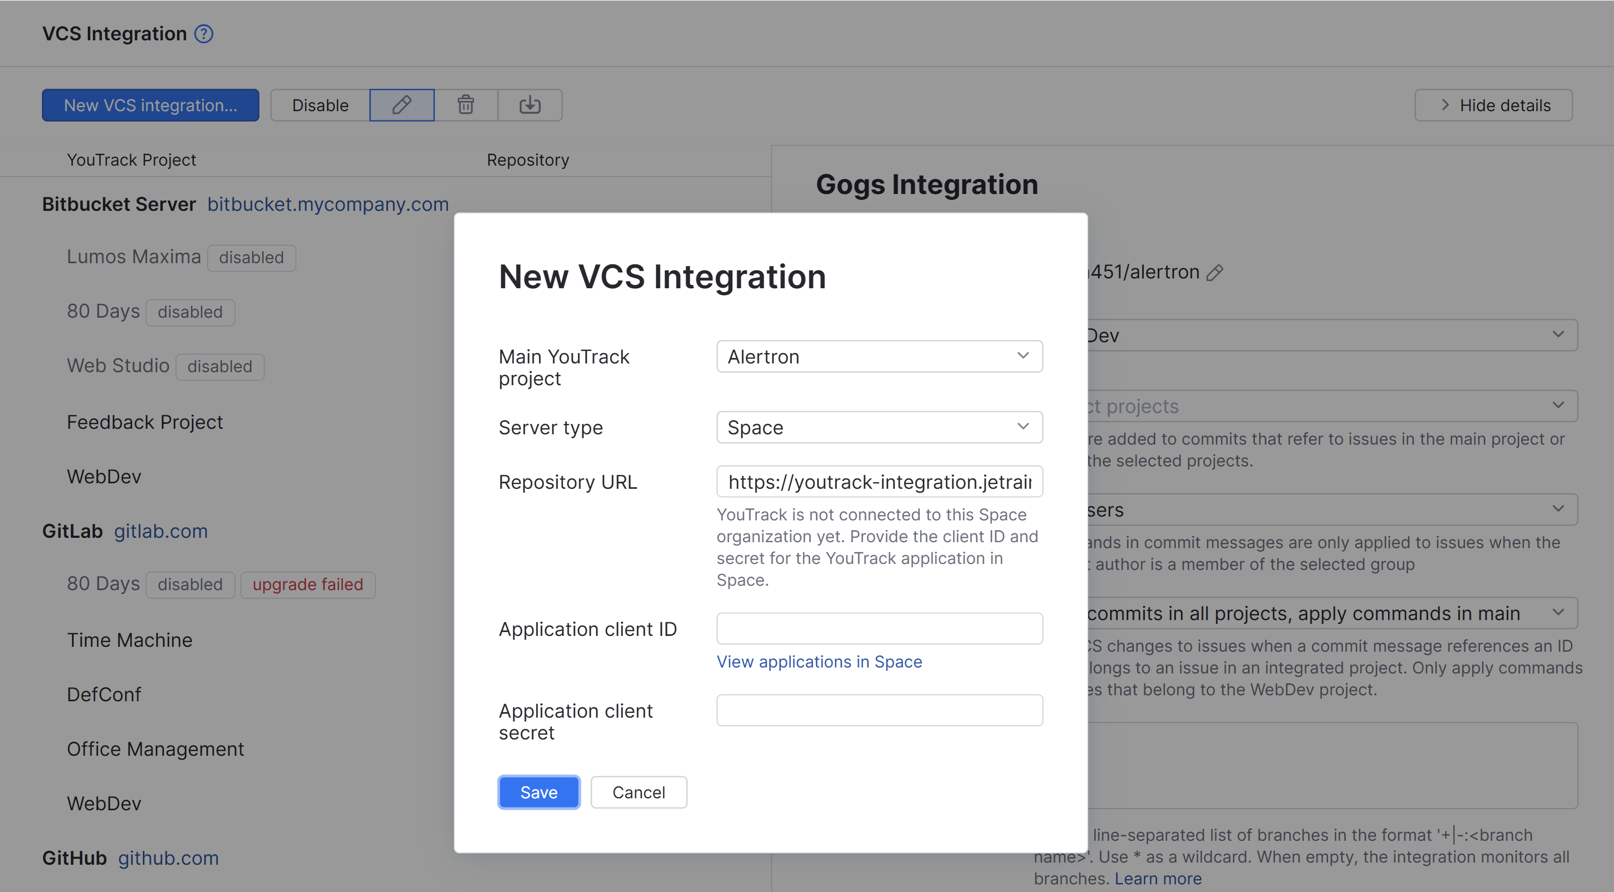Click New VCS integration button
The image size is (1614, 892).
(150, 105)
